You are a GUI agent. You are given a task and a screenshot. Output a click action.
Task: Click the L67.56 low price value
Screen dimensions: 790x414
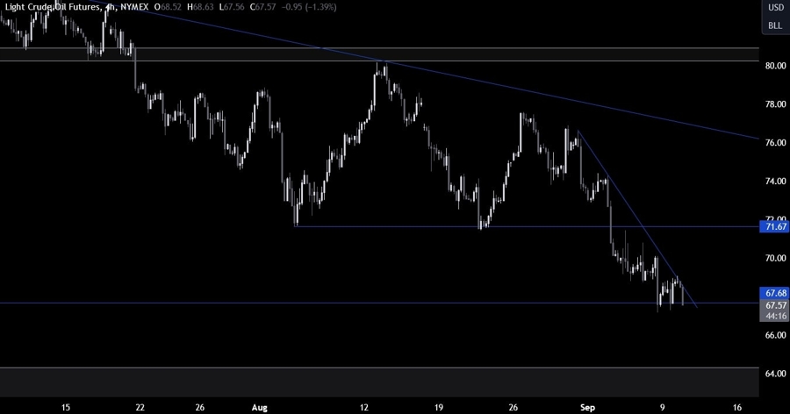[232, 7]
